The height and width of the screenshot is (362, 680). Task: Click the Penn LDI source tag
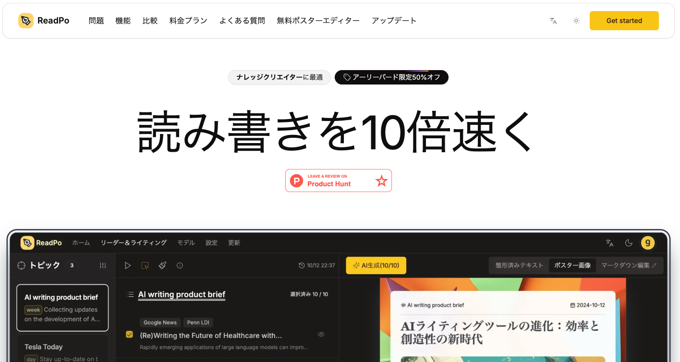[198, 323]
